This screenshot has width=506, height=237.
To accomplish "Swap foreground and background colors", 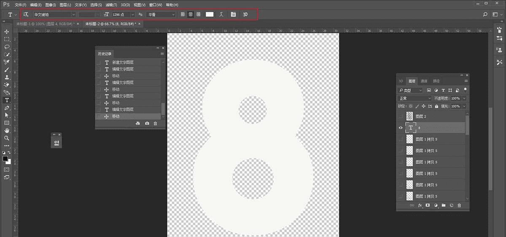I will 10,153.
